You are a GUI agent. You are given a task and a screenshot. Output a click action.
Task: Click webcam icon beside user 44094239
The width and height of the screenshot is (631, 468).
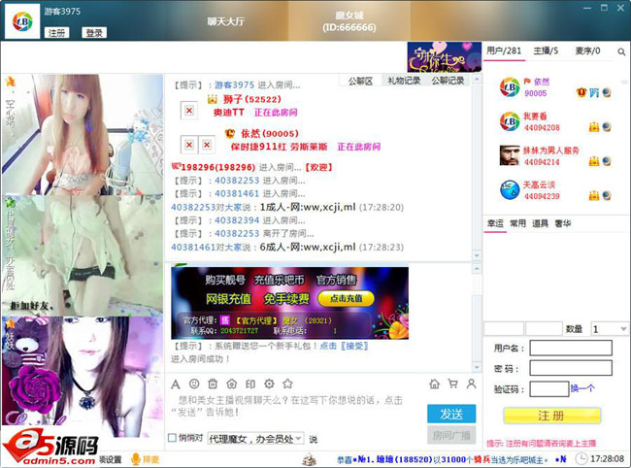pyautogui.click(x=607, y=196)
